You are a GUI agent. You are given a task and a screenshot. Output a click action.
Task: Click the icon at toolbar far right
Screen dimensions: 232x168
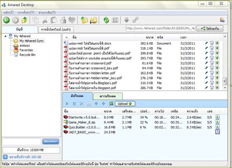pos(222,20)
